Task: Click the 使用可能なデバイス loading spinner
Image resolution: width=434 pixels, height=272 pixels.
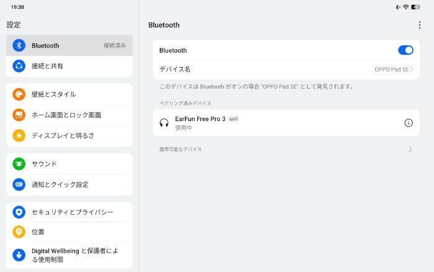Action: (409, 149)
